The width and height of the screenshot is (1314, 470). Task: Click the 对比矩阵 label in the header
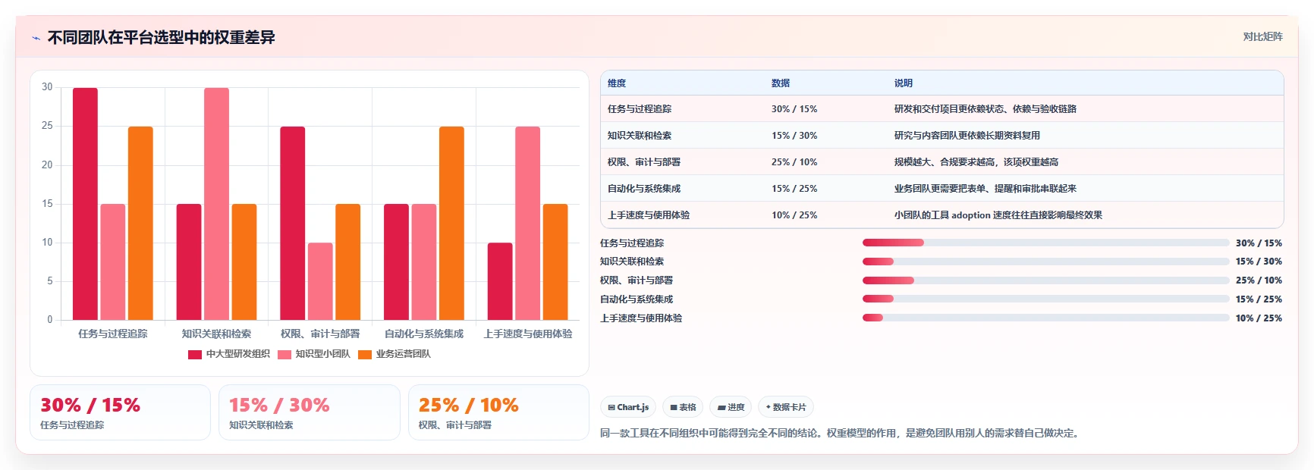(x=1262, y=36)
